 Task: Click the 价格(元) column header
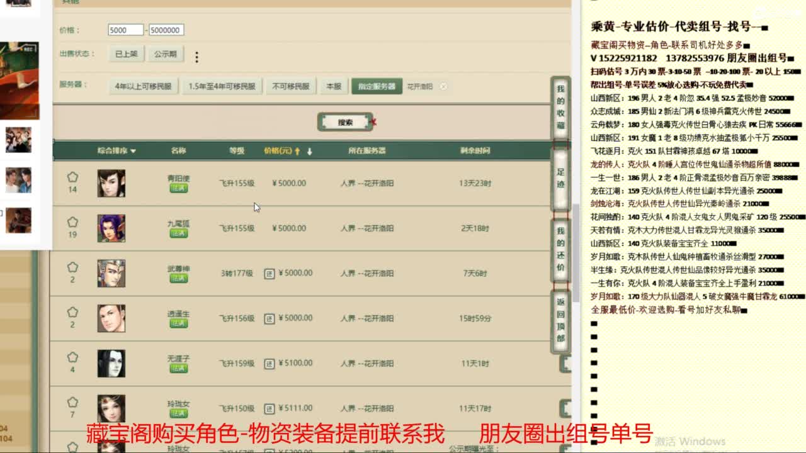click(x=278, y=151)
